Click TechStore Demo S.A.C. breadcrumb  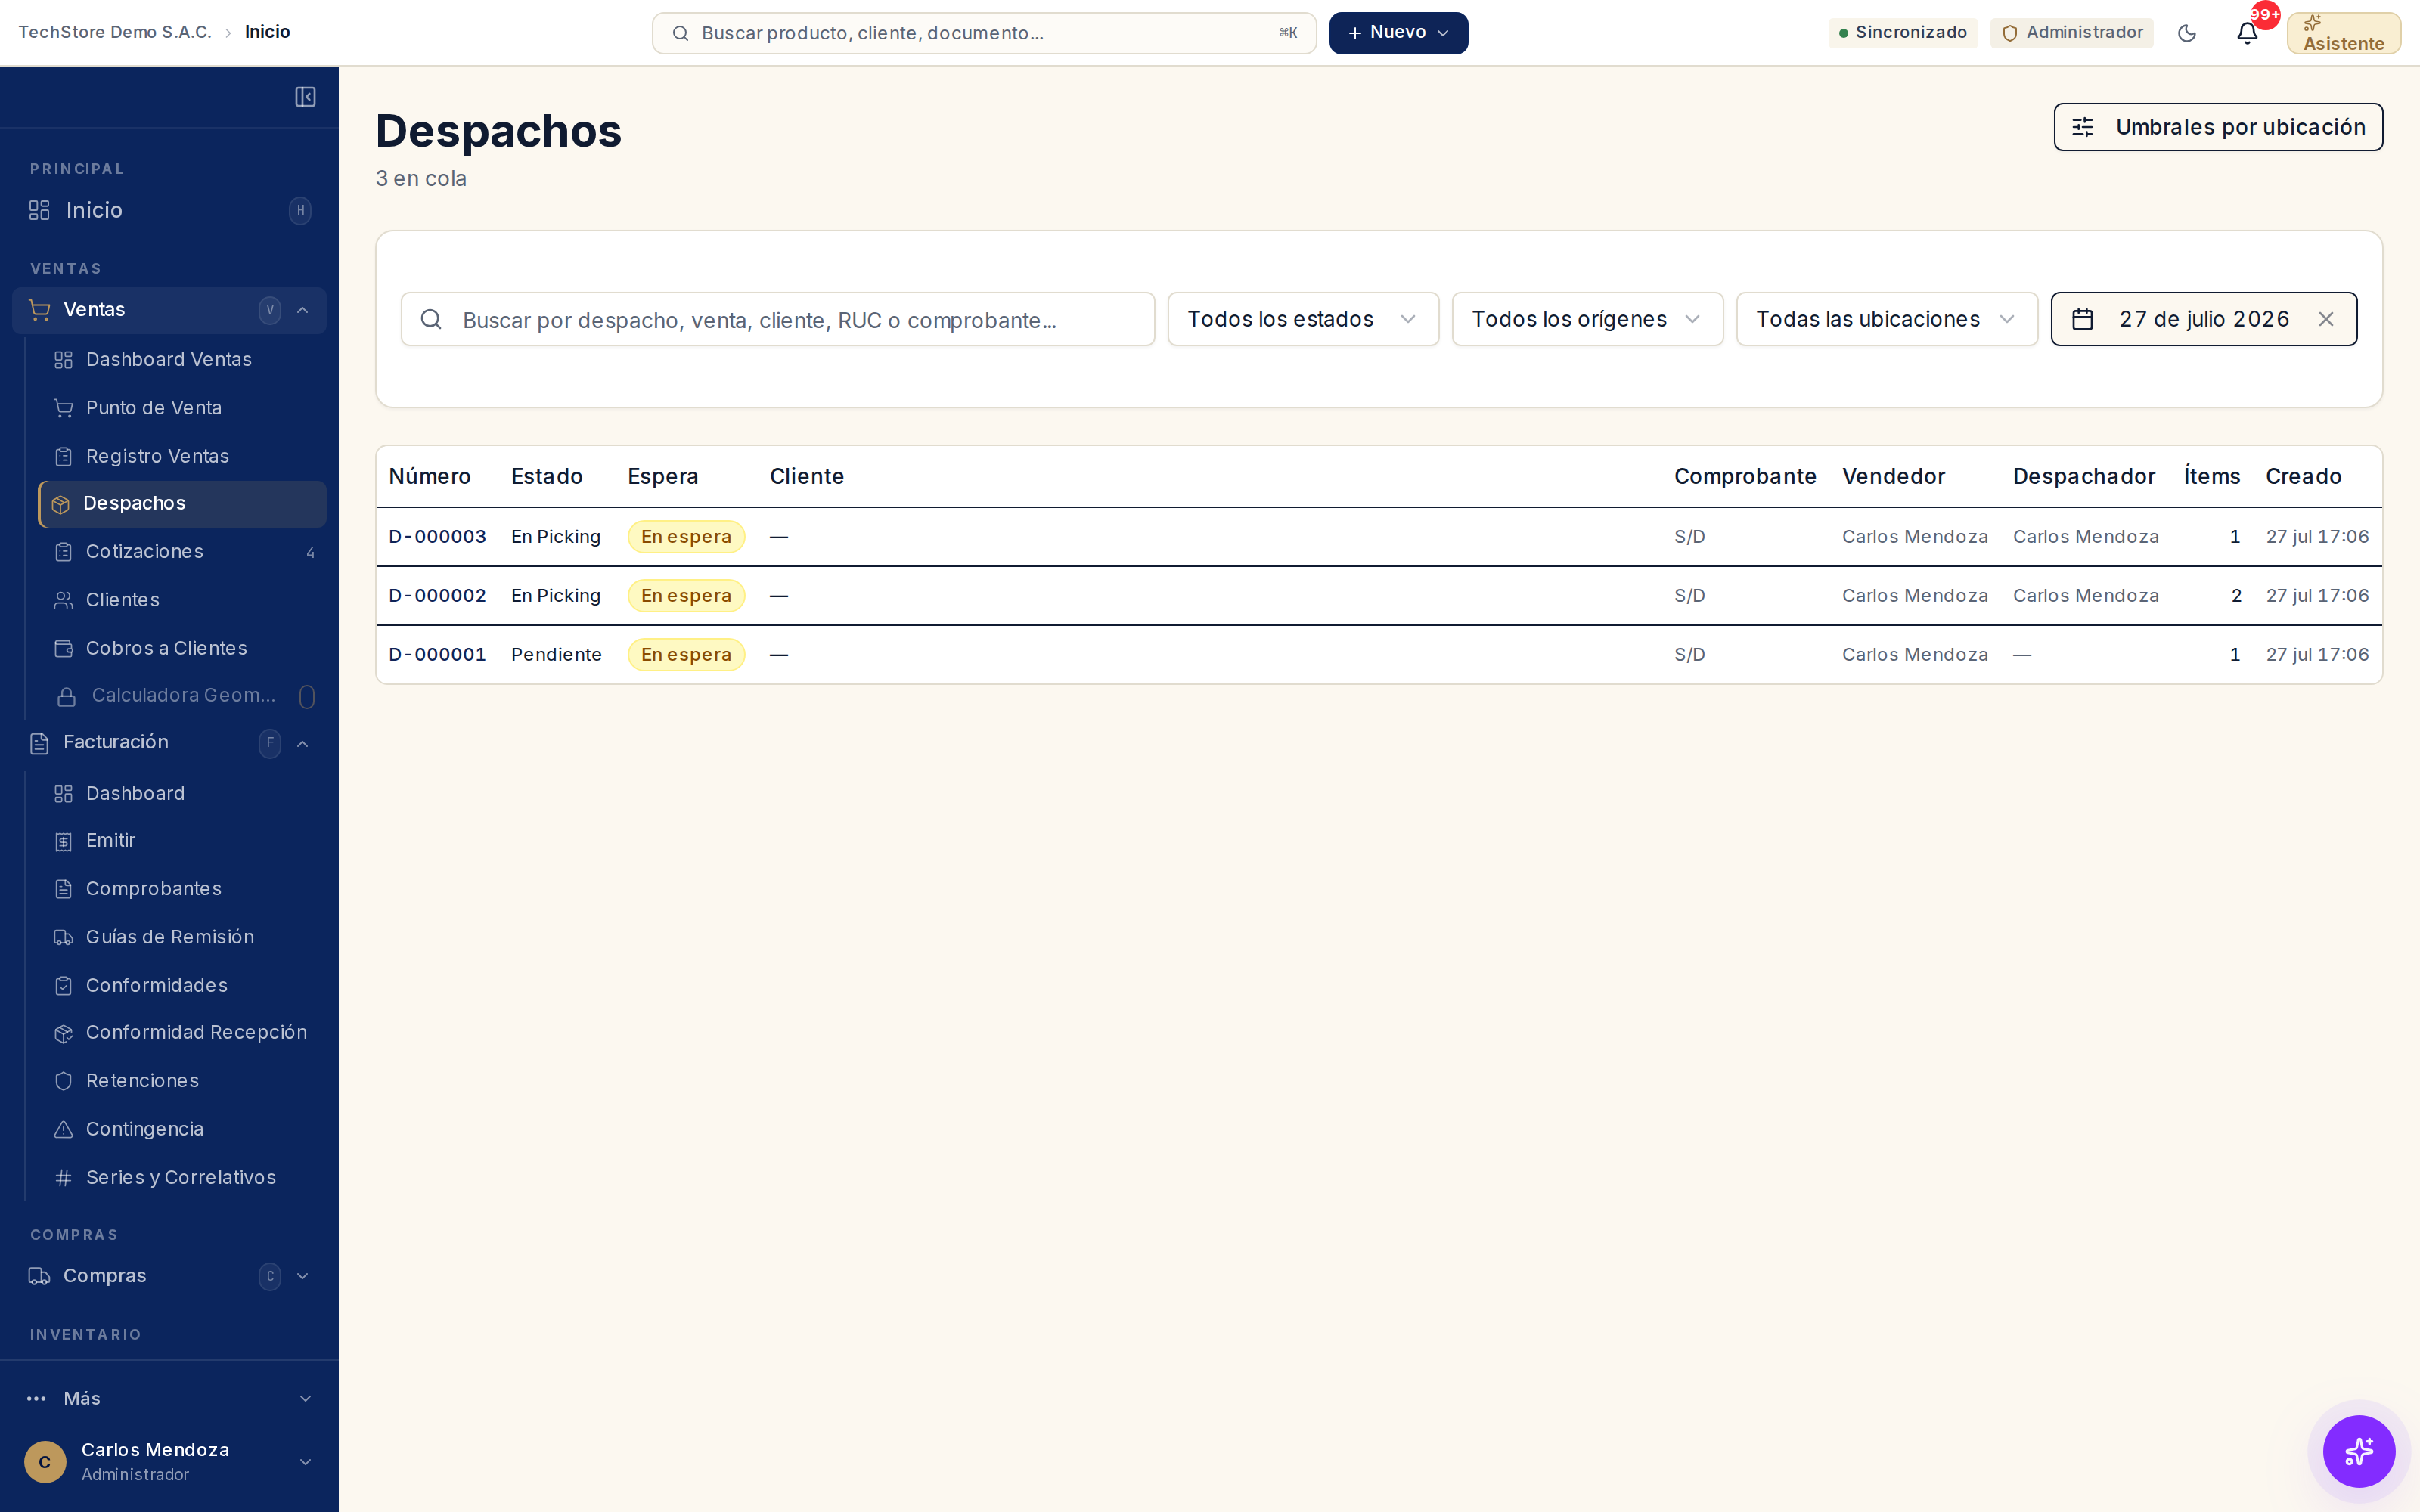tap(115, 32)
